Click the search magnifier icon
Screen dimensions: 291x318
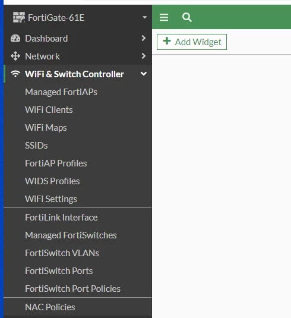[x=187, y=17]
